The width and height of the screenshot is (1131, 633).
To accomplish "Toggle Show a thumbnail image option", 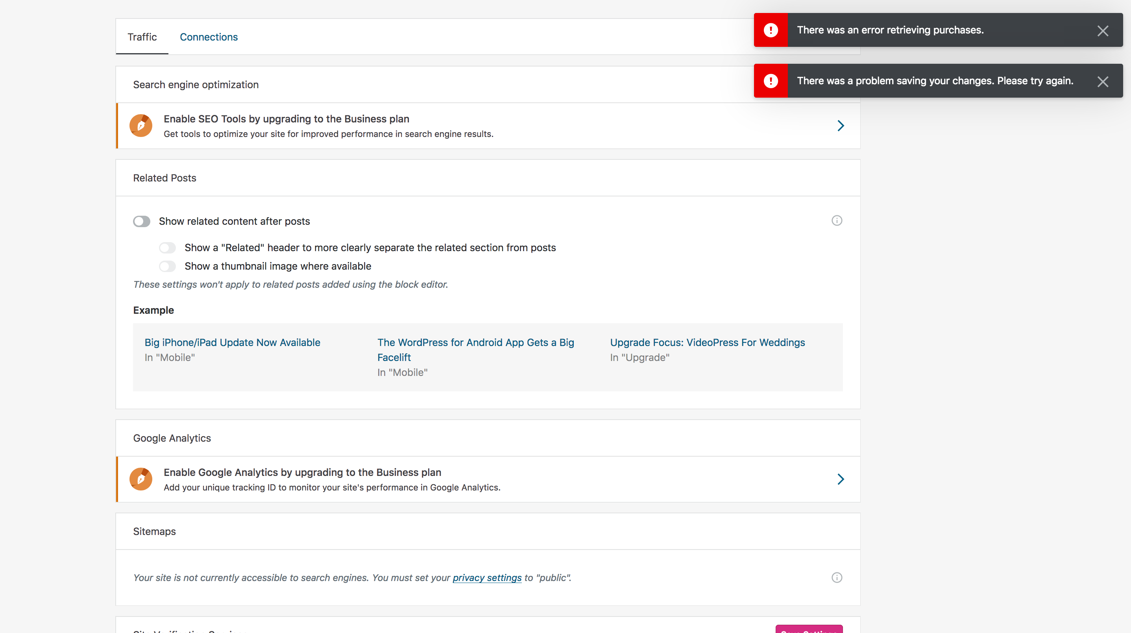I will pos(167,266).
